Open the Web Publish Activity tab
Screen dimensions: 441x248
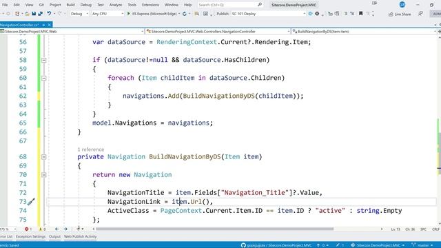click(x=80, y=236)
